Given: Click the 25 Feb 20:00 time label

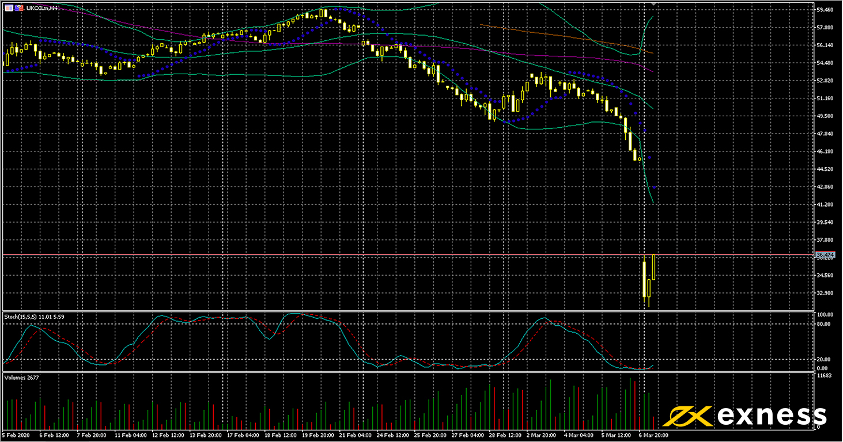Looking at the screenshot, I should pyautogui.click(x=431, y=436).
